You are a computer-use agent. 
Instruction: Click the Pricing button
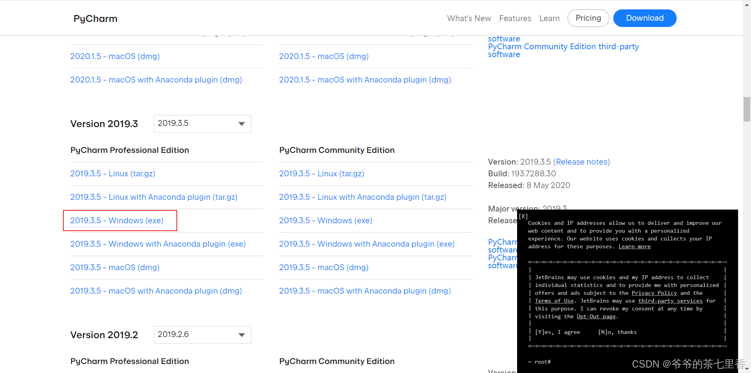click(588, 18)
